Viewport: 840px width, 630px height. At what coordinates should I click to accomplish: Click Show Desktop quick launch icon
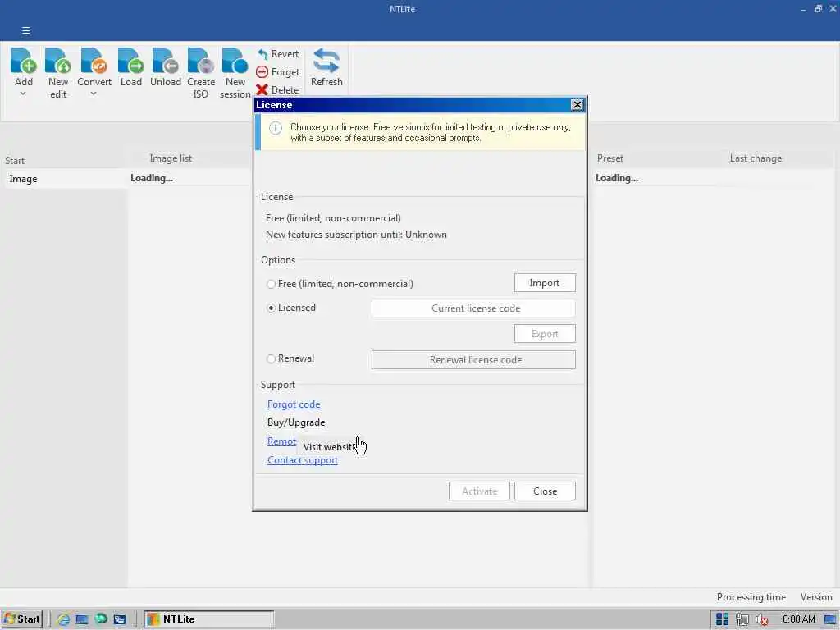(x=82, y=619)
